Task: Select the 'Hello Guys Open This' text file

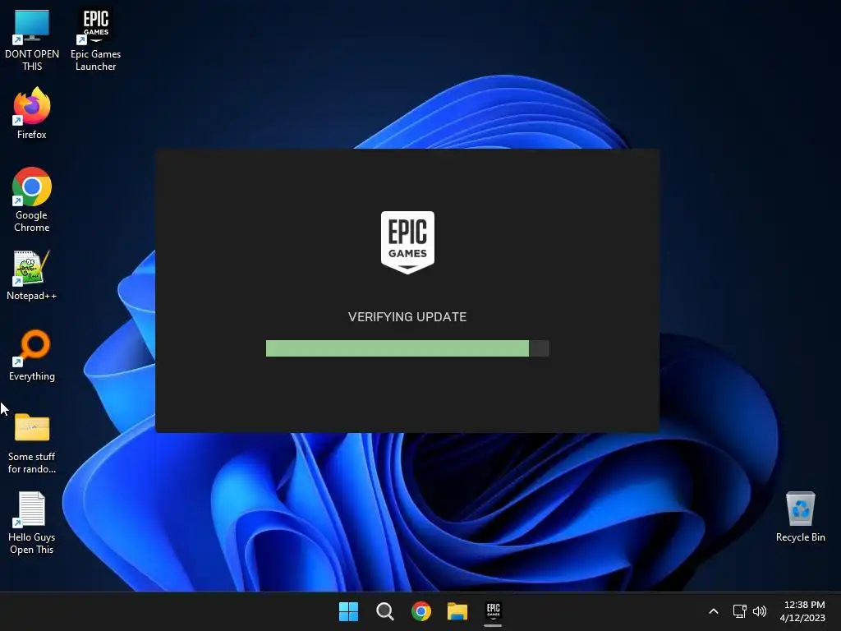Action: [x=32, y=523]
